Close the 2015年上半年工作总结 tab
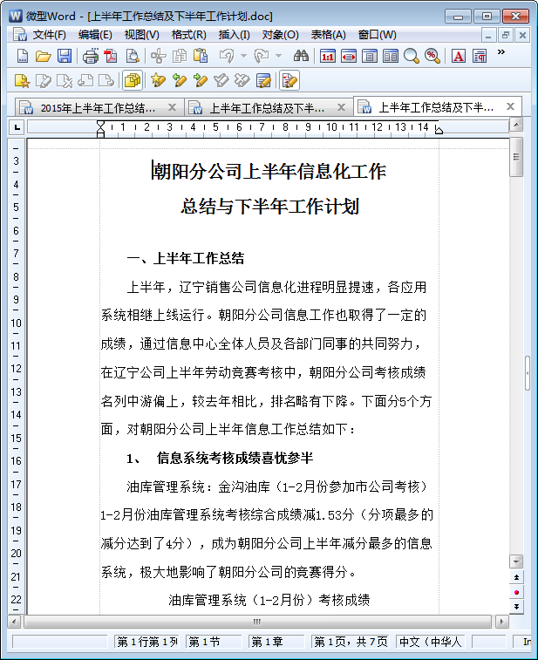Viewport: 538px width, 660px height. pyautogui.click(x=172, y=107)
